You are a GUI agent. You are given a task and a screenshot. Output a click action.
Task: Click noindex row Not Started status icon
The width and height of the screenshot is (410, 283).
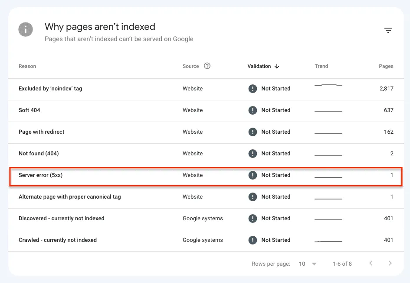click(x=253, y=89)
